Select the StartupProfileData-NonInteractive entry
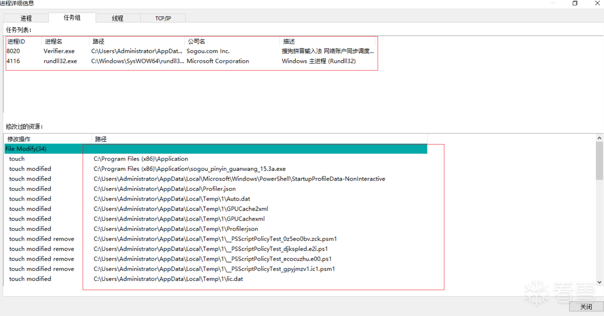This screenshot has width=604, height=316. [239, 179]
